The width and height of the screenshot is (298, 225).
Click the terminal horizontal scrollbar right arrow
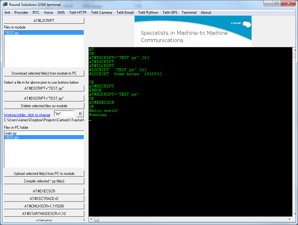[290, 219]
